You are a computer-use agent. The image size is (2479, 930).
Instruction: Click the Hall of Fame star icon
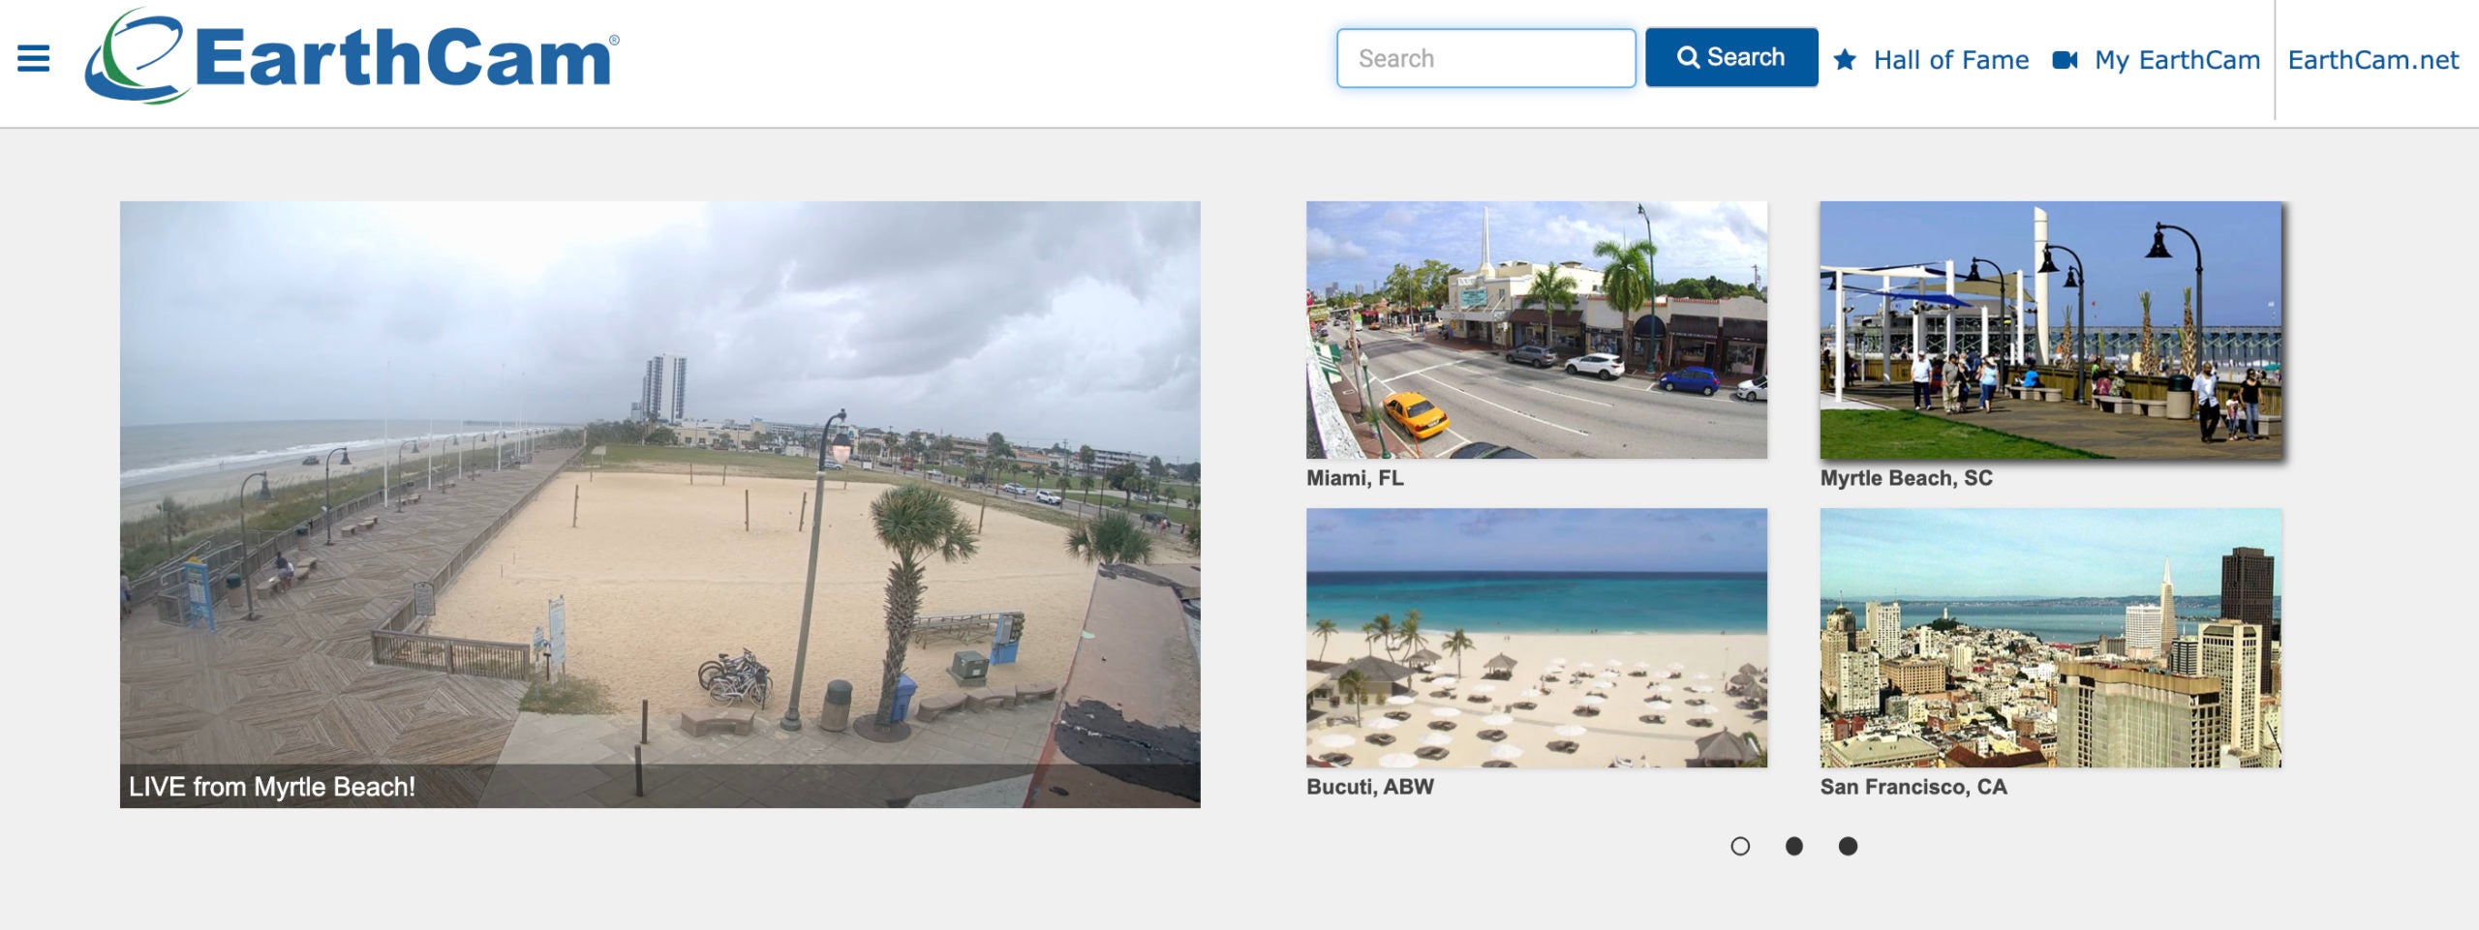point(1845,59)
